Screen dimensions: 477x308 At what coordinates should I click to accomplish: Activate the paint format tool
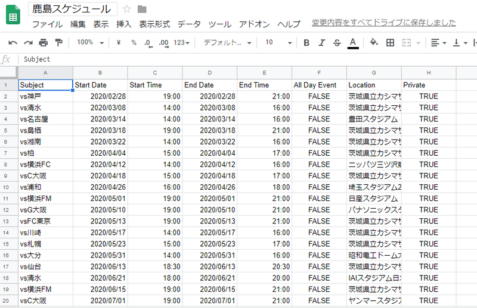point(58,43)
